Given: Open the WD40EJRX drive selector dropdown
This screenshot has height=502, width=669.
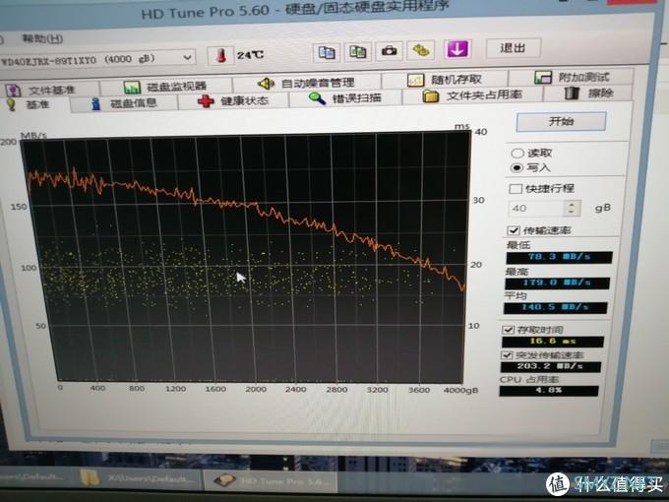Looking at the screenshot, I should (x=97, y=59).
